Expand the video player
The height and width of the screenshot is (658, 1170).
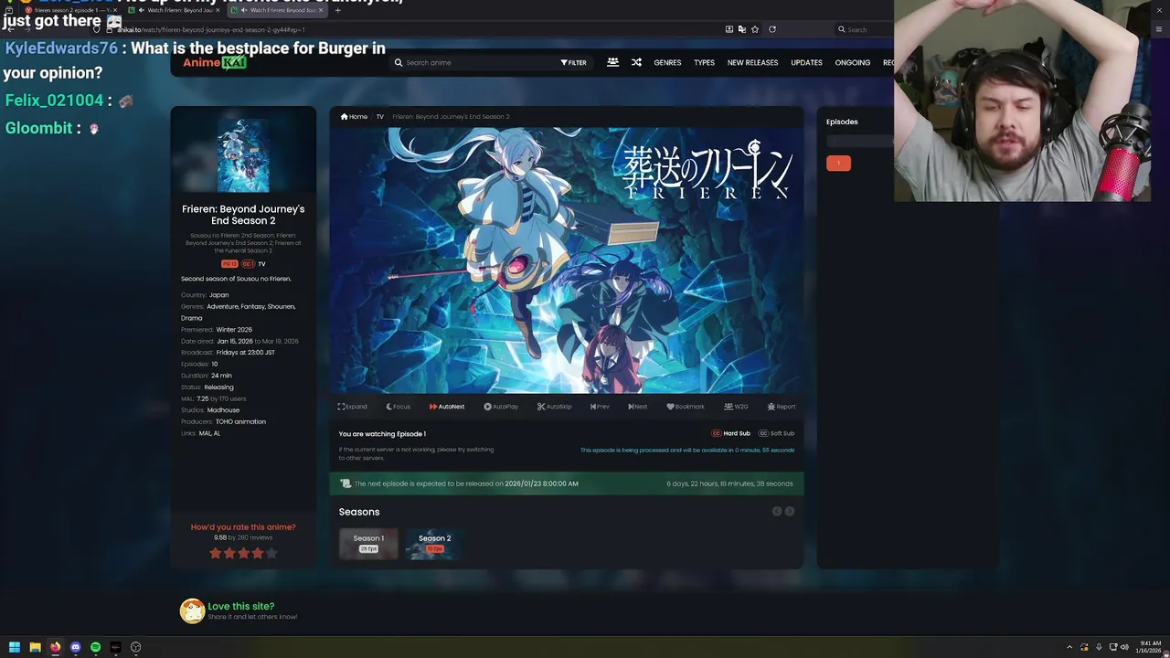(x=352, y=407)
